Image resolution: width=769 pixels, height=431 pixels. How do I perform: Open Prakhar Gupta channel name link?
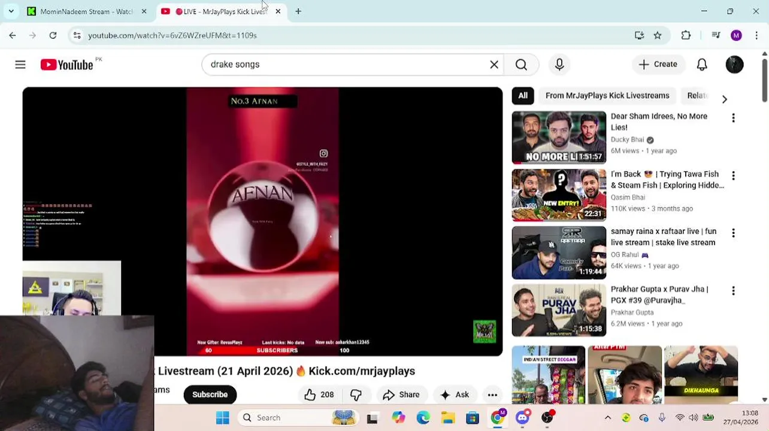point(632,312)
